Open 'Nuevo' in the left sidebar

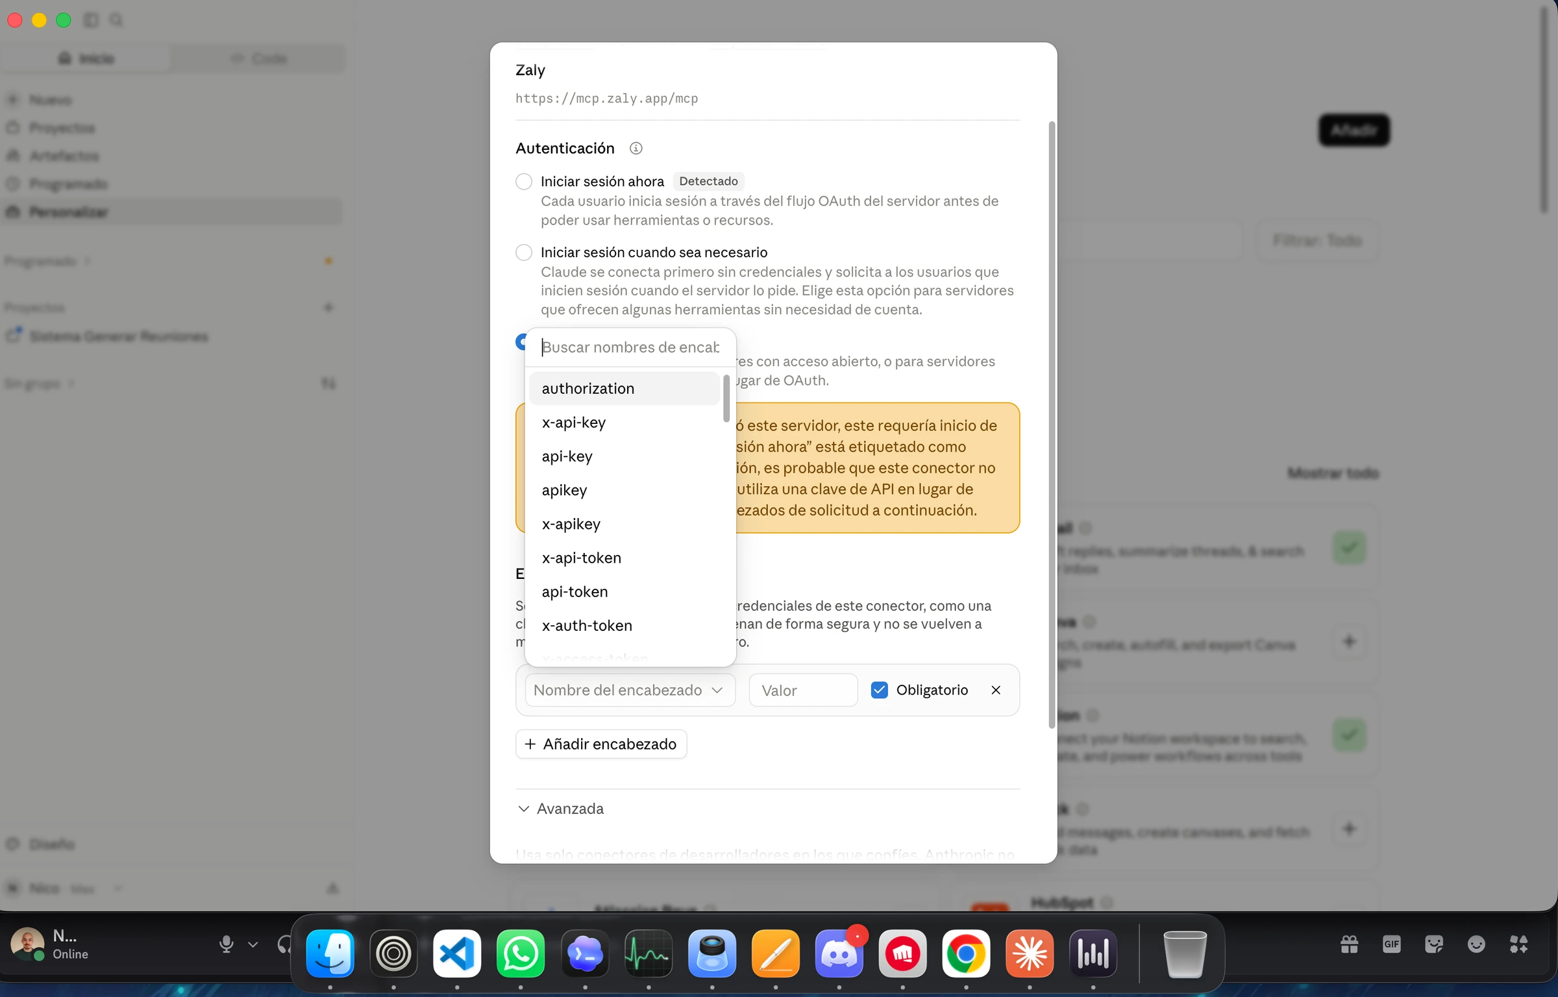(171, 99)
